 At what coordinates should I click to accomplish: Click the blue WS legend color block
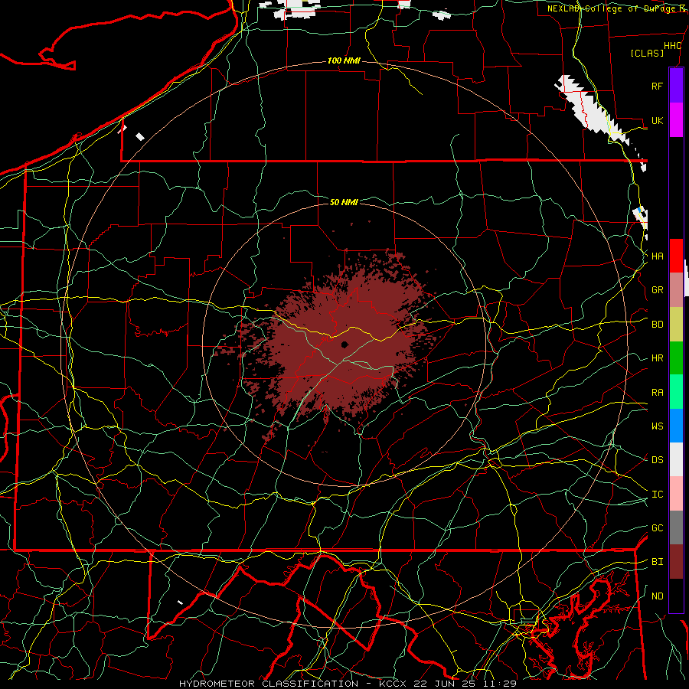(676, 426)
